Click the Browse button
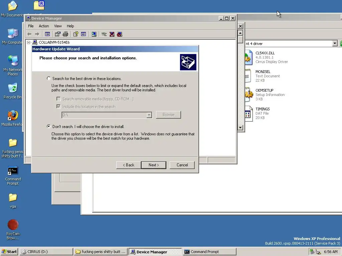Image resolution: width=342 pixels, height=256 pixels. tap(168, 115)
